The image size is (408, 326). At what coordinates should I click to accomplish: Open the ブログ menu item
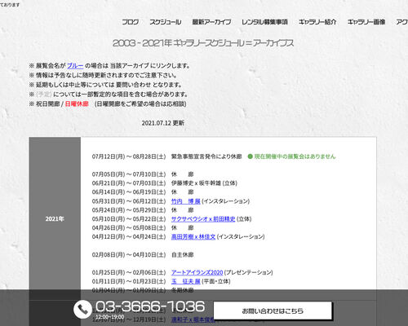(x=130, y=22)
